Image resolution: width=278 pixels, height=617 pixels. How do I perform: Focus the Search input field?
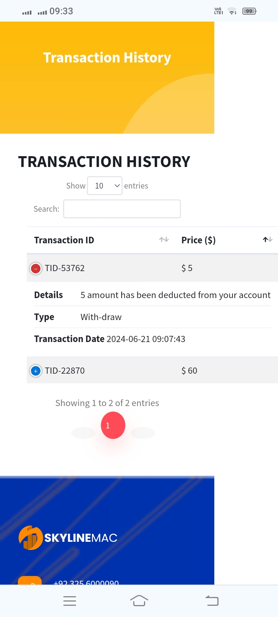(122, 209)
